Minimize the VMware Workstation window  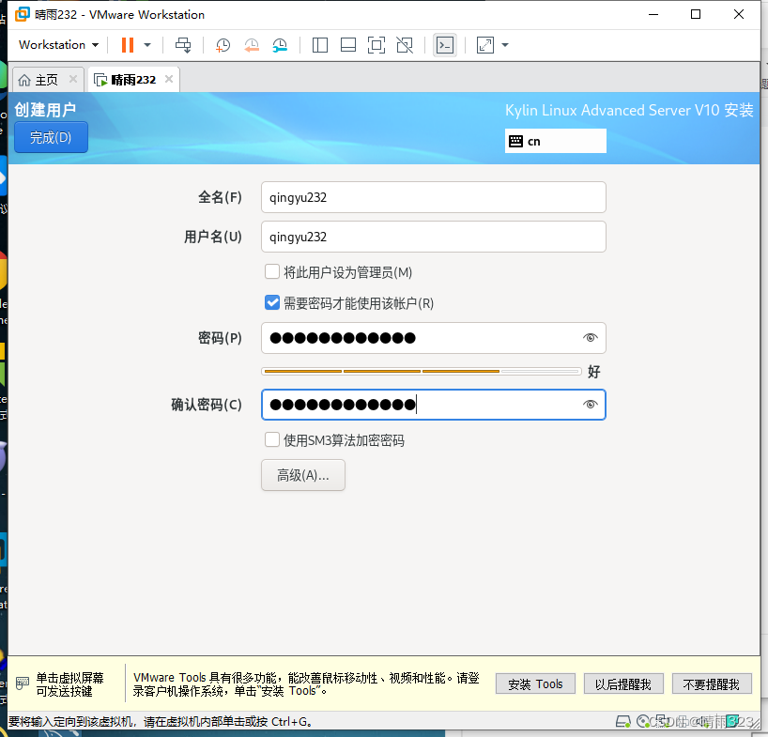coord(653,14)
